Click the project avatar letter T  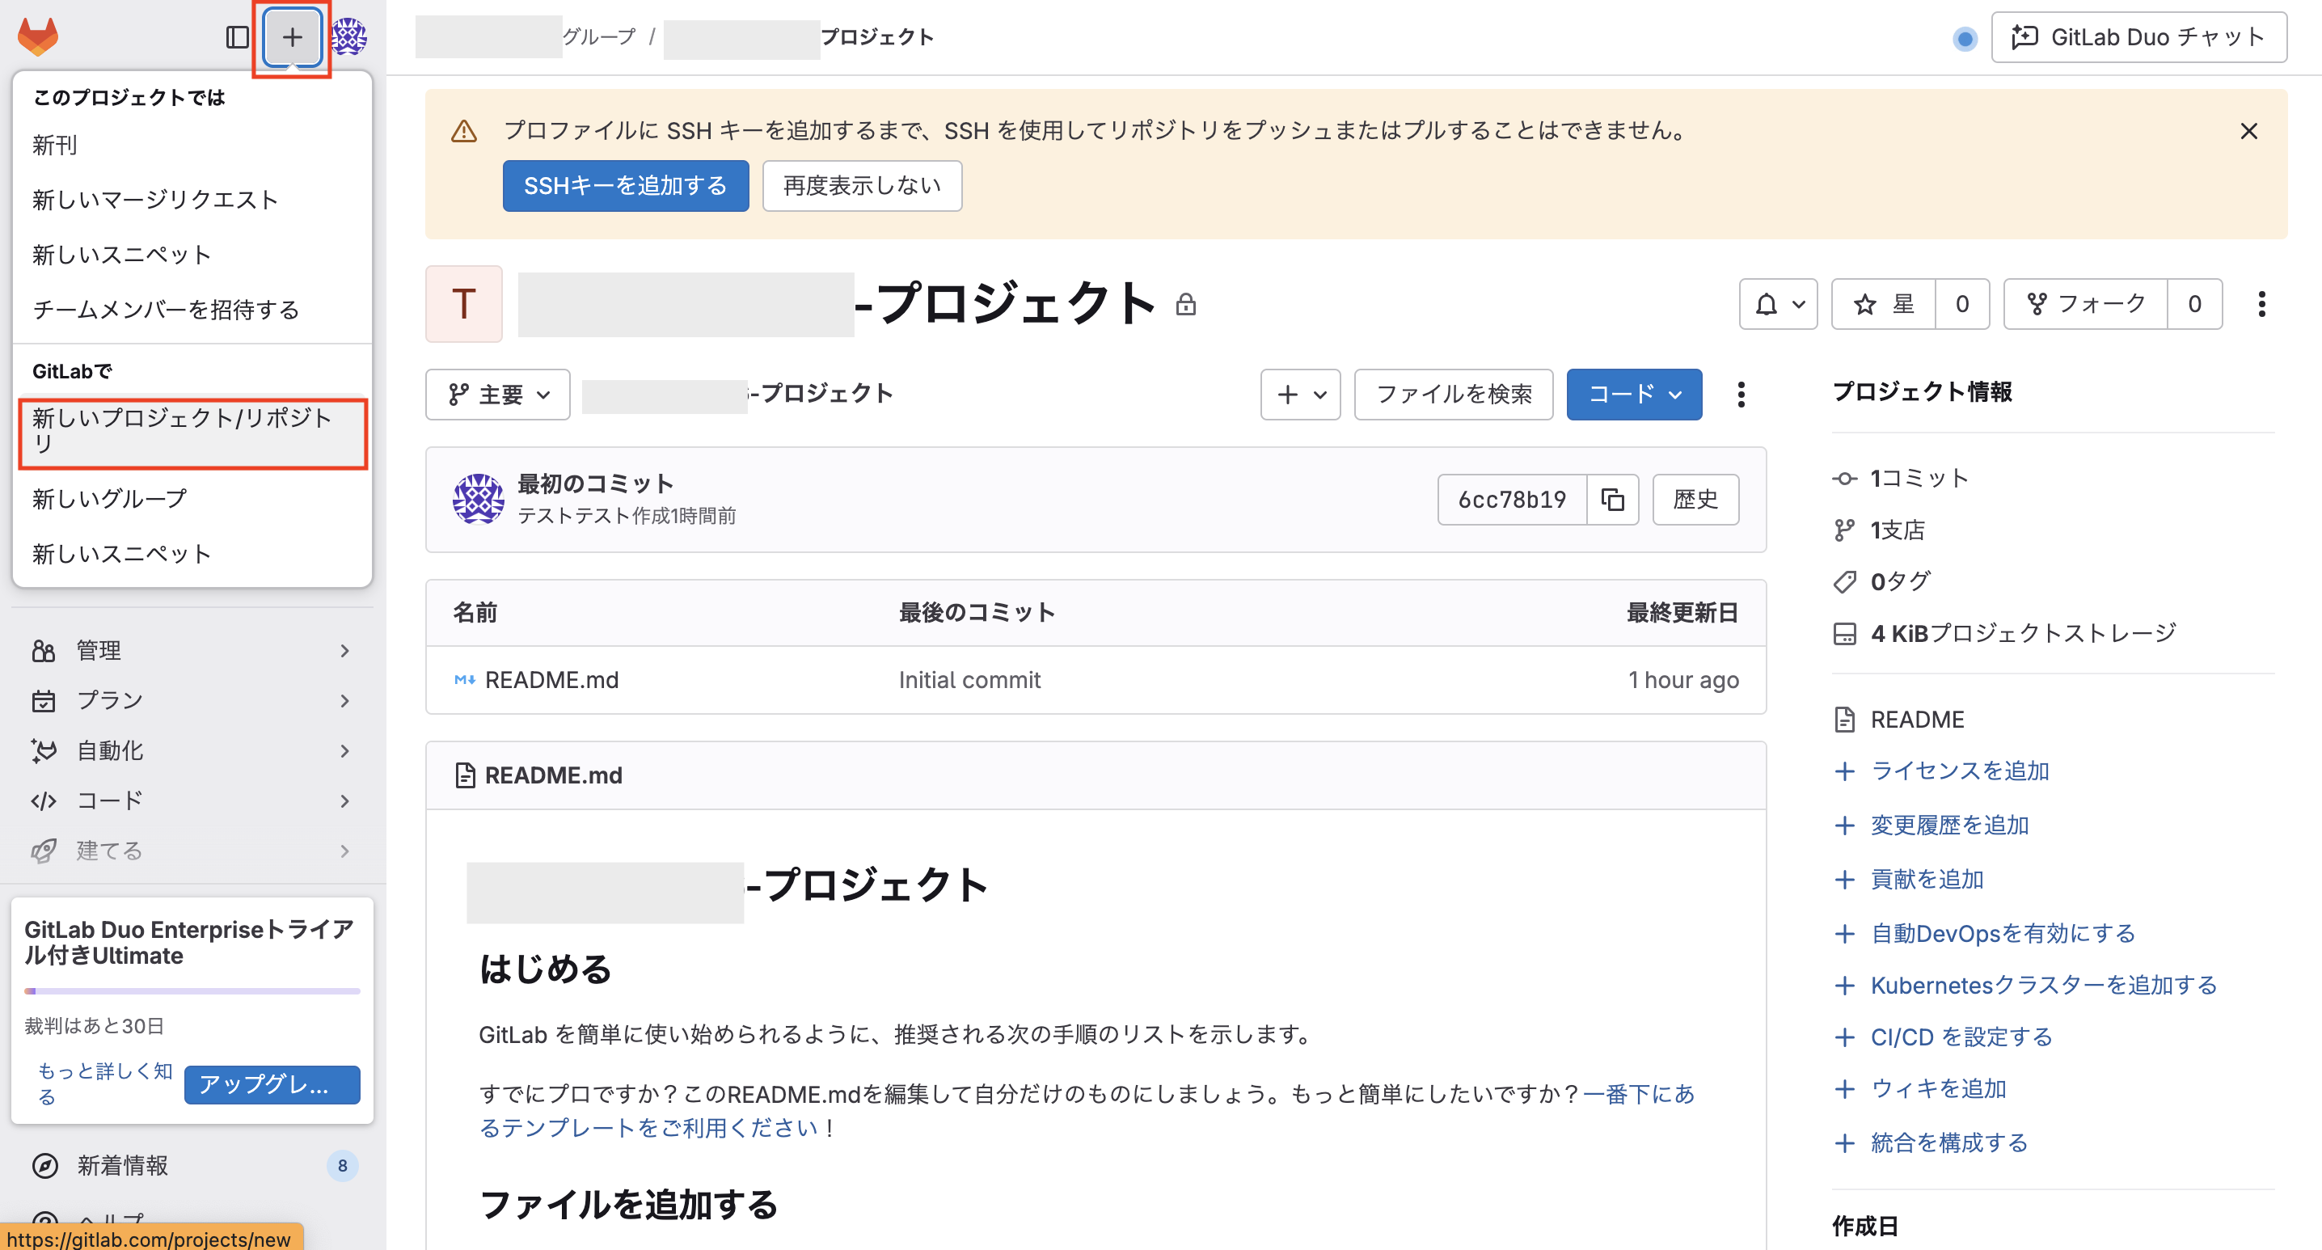[463, 304]
